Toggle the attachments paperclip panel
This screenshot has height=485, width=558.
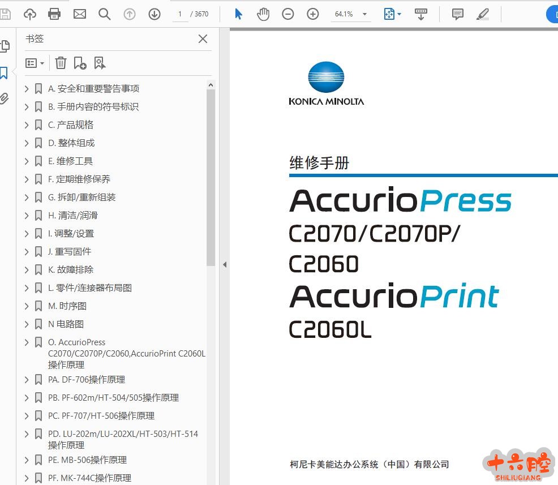(x=4, y=98)
